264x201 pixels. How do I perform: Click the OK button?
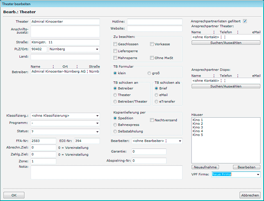click(14, 195)
